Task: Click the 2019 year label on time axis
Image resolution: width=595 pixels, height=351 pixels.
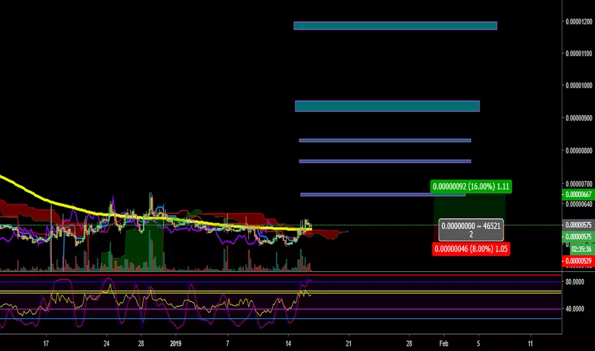Action: tap(176, 343)
